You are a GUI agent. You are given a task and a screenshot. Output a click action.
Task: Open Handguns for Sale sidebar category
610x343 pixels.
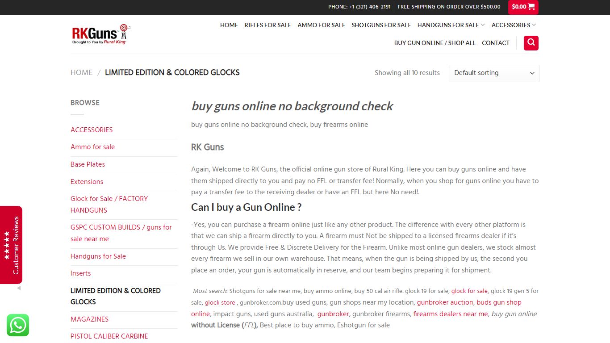[x=98, y=256]
